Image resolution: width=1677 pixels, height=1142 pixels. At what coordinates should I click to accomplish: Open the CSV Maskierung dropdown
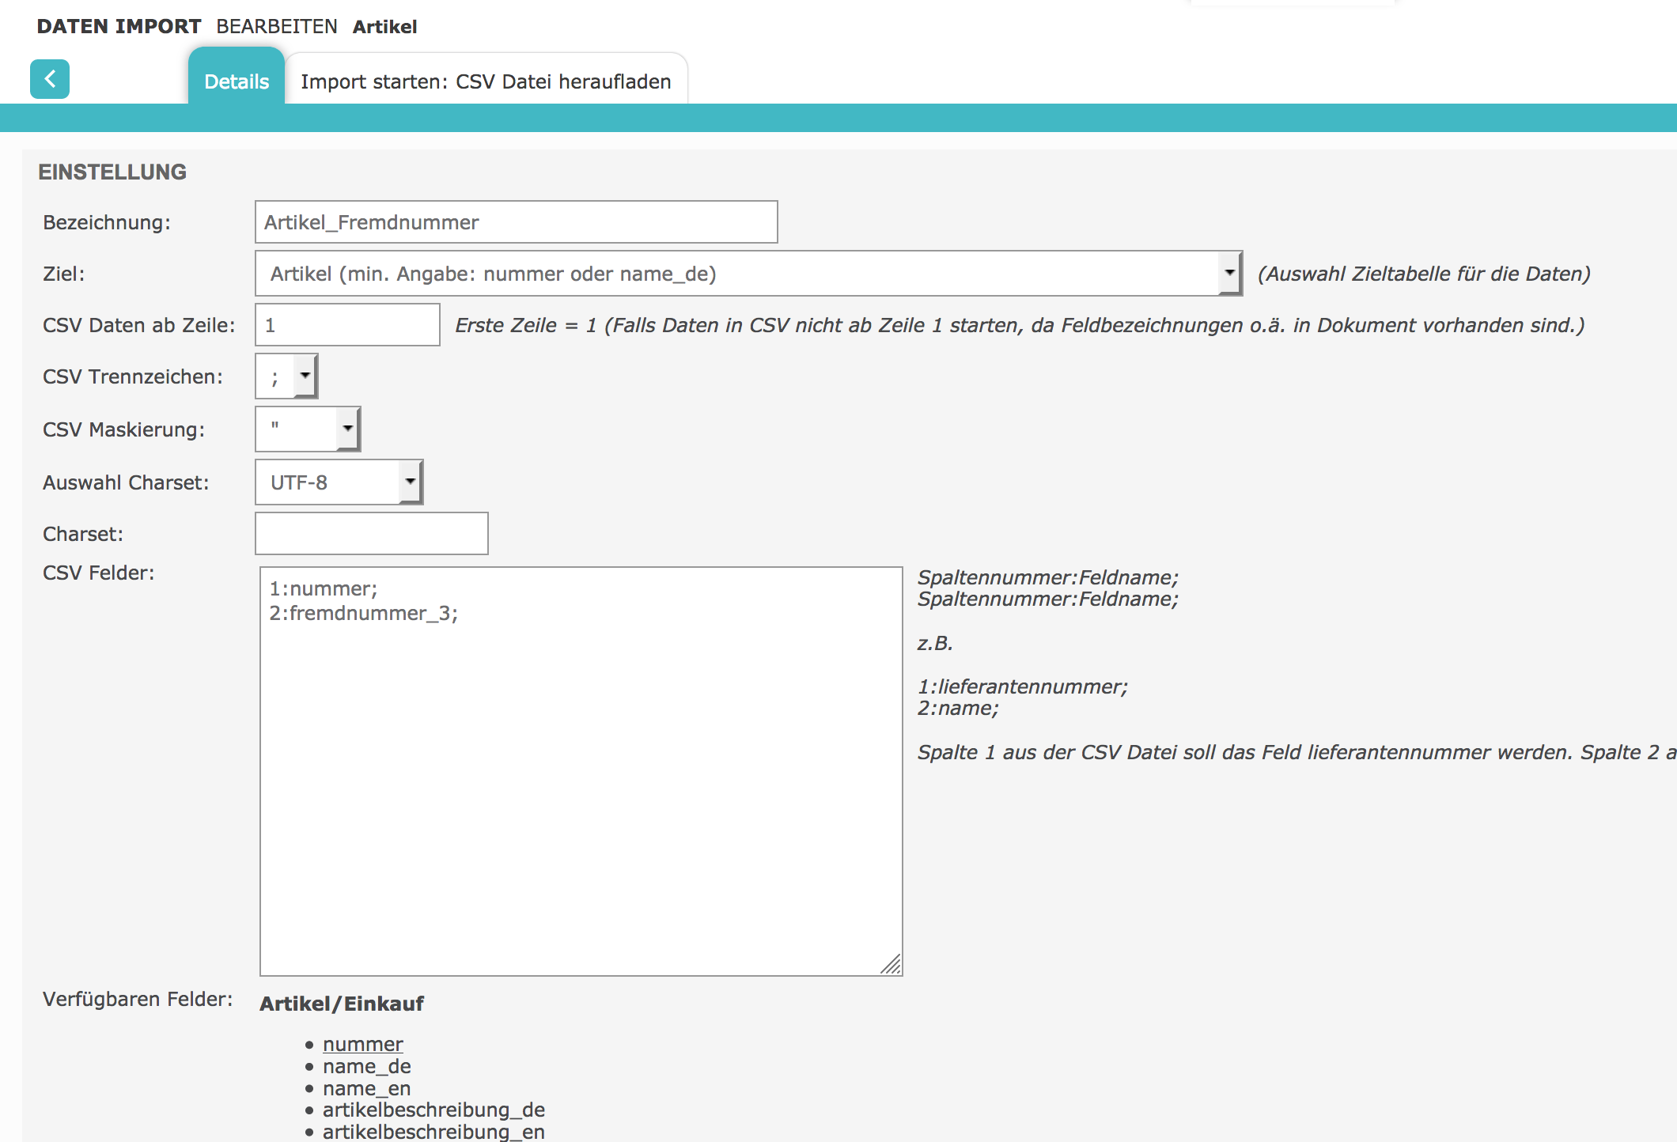tap(308, 429)
